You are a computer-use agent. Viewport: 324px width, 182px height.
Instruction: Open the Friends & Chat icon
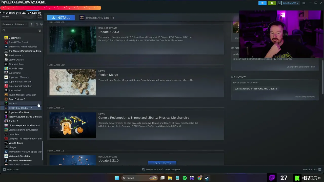pyautogui.click(x=320, y=169)
